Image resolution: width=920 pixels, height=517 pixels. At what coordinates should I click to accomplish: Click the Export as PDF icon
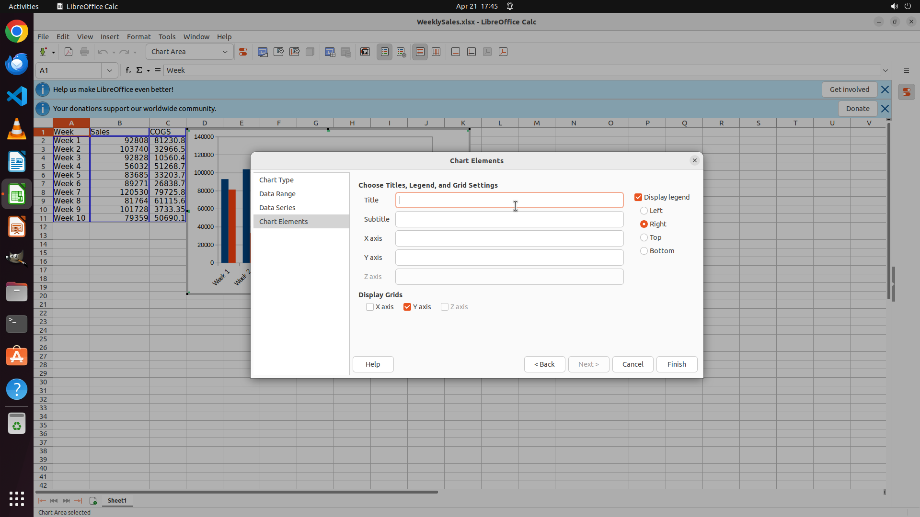tap(69, 52)
